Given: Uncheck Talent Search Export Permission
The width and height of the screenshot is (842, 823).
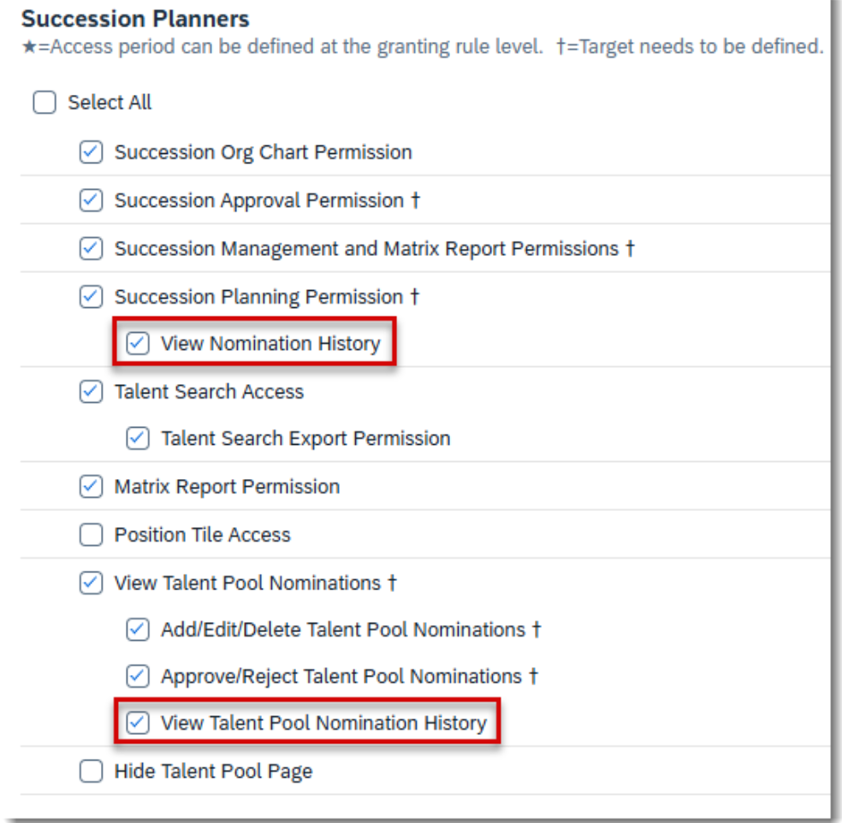Looking at the screenshot, I should pos(137,438).
